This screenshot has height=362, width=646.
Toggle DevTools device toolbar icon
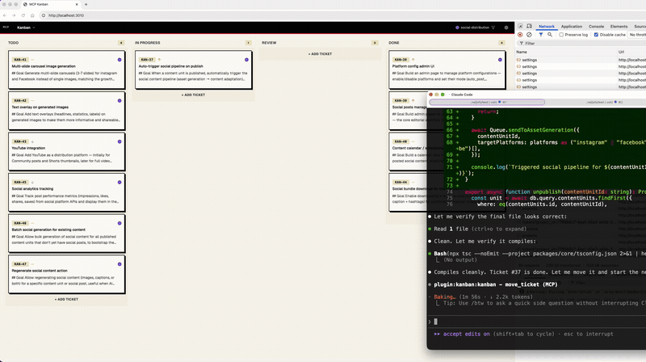coord(530,27)
